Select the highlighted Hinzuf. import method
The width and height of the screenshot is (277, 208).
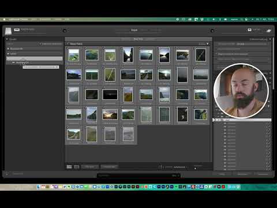pyautogui.click(x=134, y=30)
